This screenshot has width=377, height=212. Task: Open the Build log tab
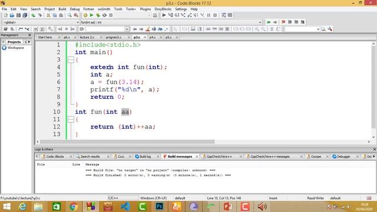[x=145, y=157]
